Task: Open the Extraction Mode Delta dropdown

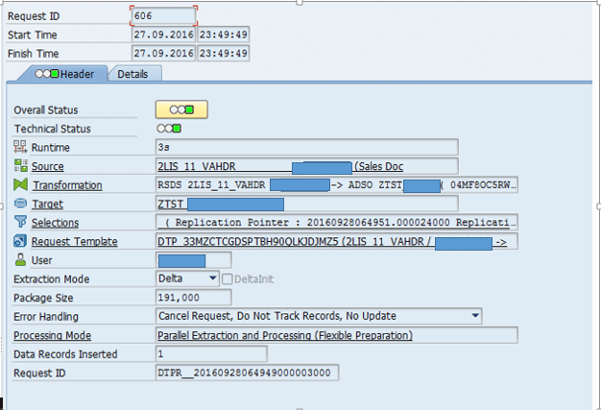Action: tap(211, 278)
